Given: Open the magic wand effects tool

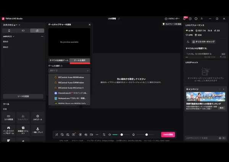Looking at the screenshot, I should click(56, 135).
